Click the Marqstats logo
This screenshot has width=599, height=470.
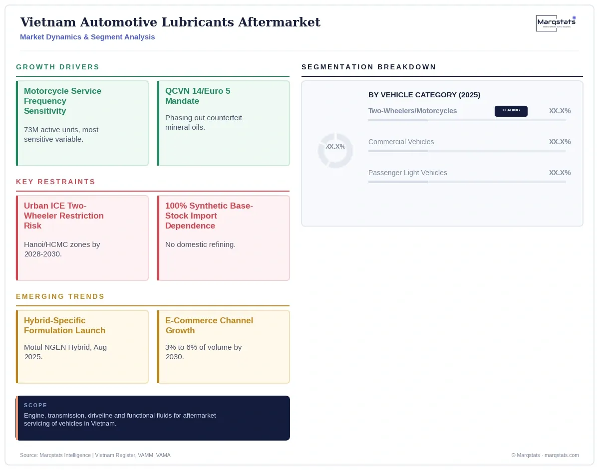(x=556, y=23)
